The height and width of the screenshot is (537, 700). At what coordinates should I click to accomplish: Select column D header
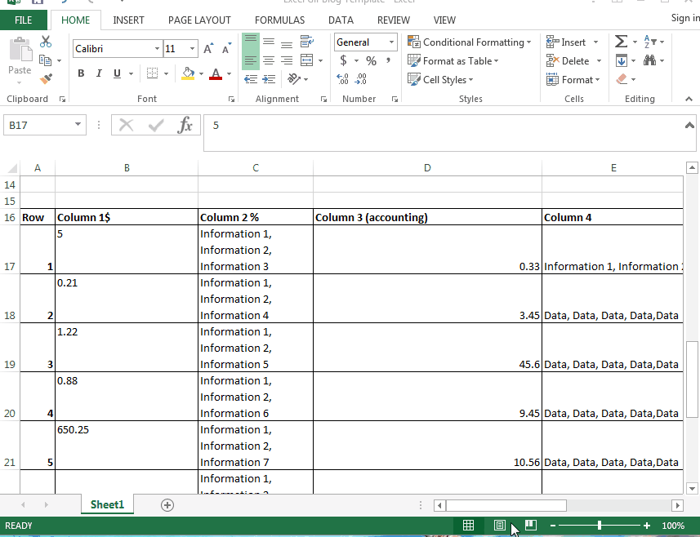[x=428, y=167]
